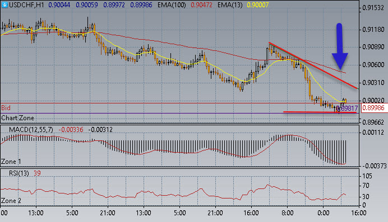
Task: Select the MACD(12,55,7) indicator label
Action: 31,130
